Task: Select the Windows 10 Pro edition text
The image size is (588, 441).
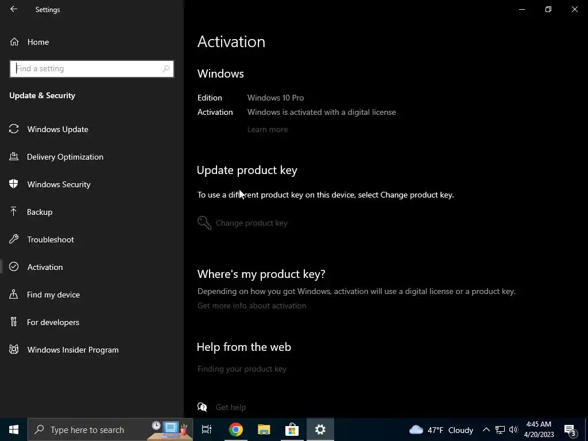Action: (x=276, y=98)
